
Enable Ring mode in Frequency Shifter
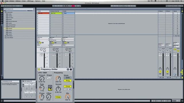[68, 81]
